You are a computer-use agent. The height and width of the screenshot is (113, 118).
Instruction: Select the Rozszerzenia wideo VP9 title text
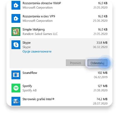(x=39, y=16)
